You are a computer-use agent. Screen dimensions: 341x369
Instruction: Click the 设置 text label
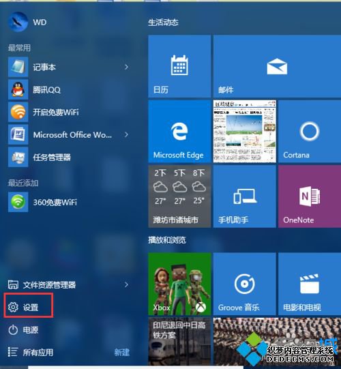31,308
